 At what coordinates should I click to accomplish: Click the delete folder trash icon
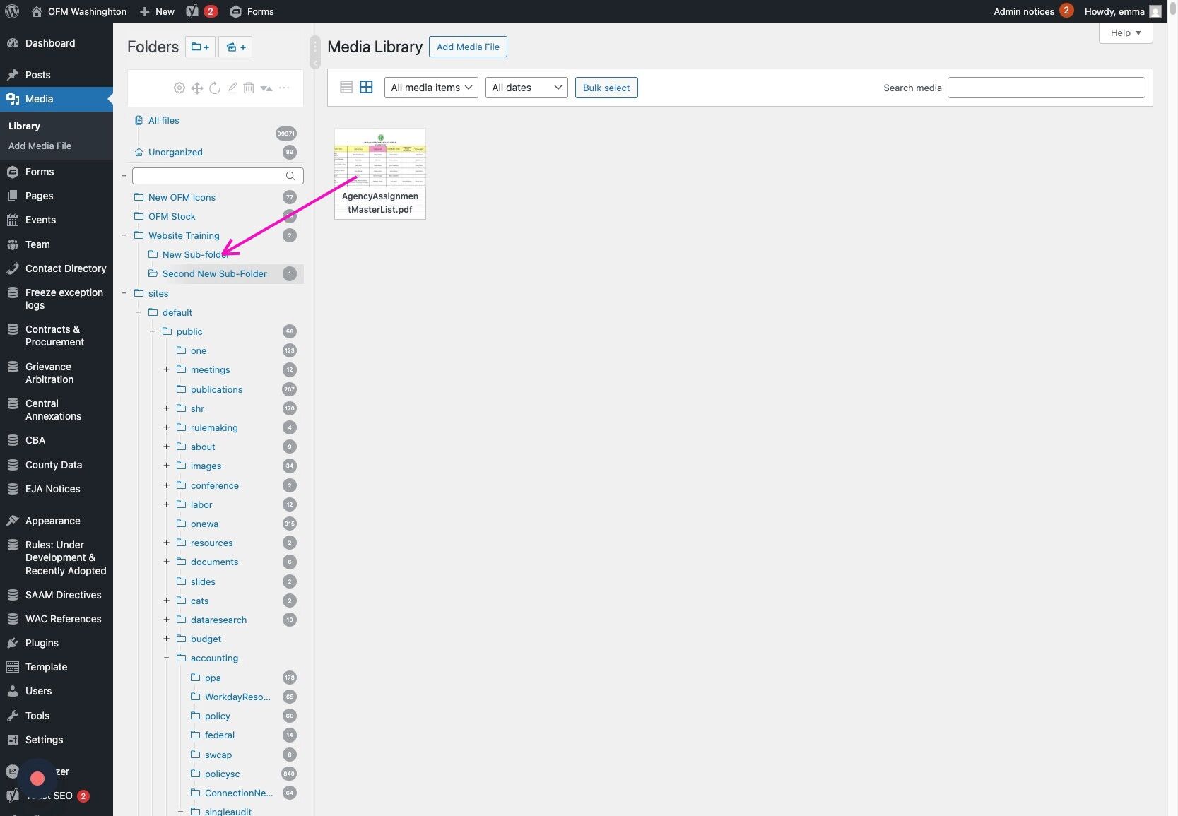249,88
